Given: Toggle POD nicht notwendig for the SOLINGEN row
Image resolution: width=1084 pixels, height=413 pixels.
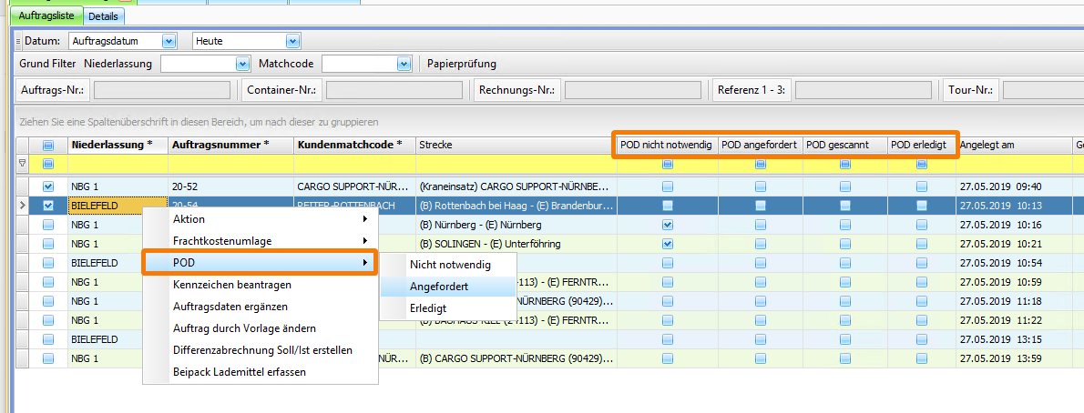Looking at the screenshot, I should click(668, 244).
